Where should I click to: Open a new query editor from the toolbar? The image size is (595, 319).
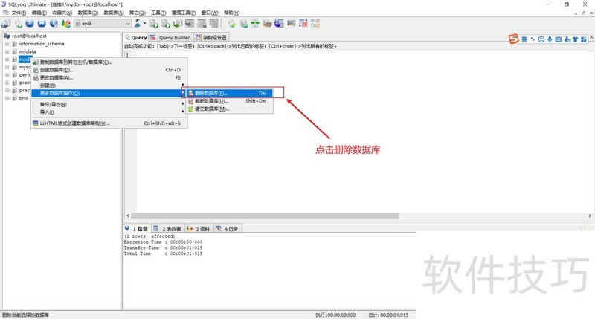pyautogui.click(x=18, y=24)
